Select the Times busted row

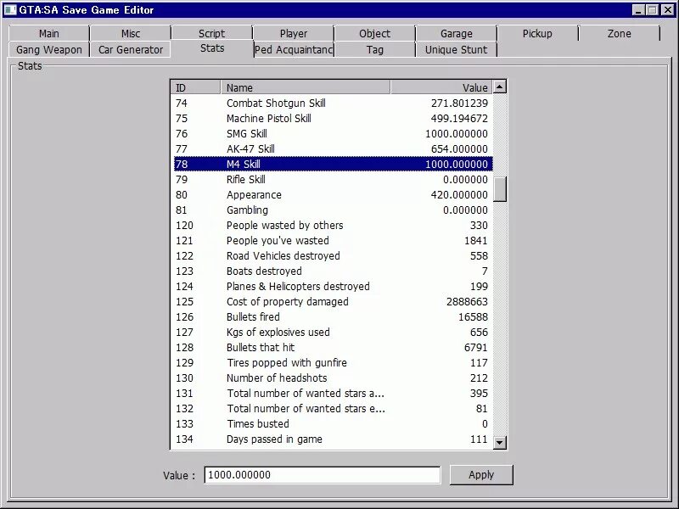[x=332, y=423]
